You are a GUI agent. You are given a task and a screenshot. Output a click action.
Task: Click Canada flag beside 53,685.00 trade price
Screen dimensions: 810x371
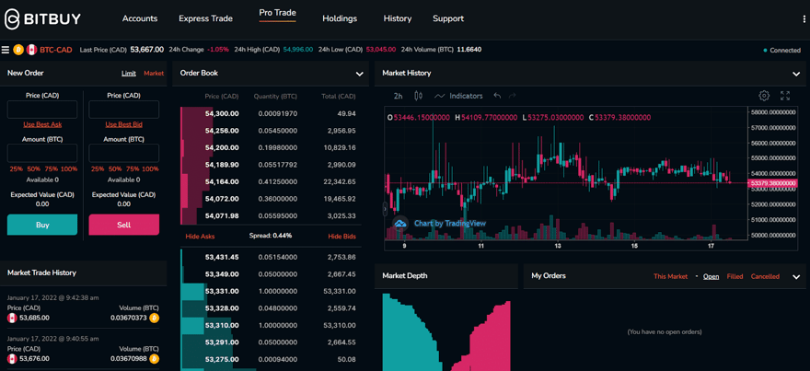[12, 318]
